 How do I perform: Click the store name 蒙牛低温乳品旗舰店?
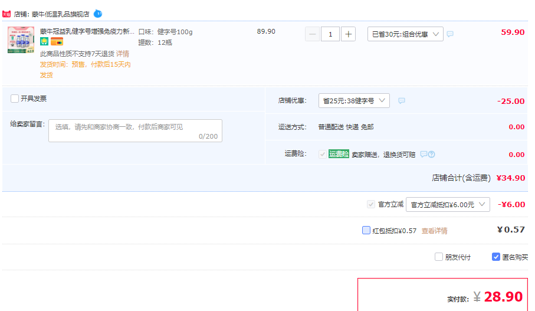click(x=60, y=14)
